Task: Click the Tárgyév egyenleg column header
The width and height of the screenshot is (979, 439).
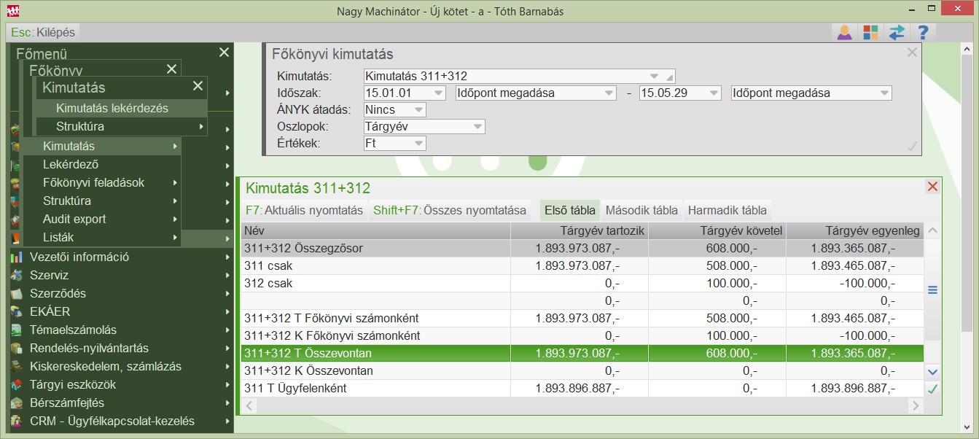Action: pos(855,230)
